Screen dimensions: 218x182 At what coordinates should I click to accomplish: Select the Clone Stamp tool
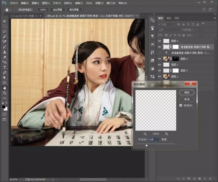pyautogui.click(x=4, y=52)
